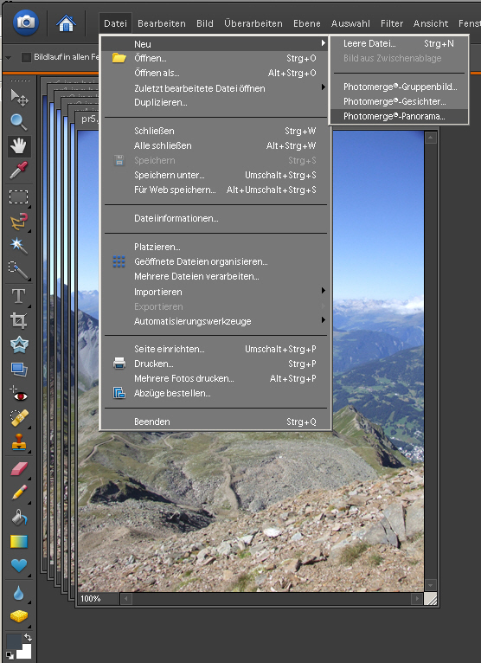Expand 'Zuletzt bearbeitete Datei öffnen' submenu
The image size is (481, 663).
[x=215, y=88]
